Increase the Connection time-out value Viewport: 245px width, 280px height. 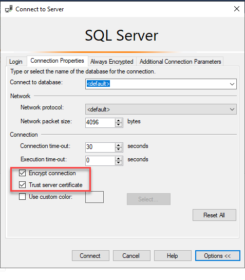point(119,145)
